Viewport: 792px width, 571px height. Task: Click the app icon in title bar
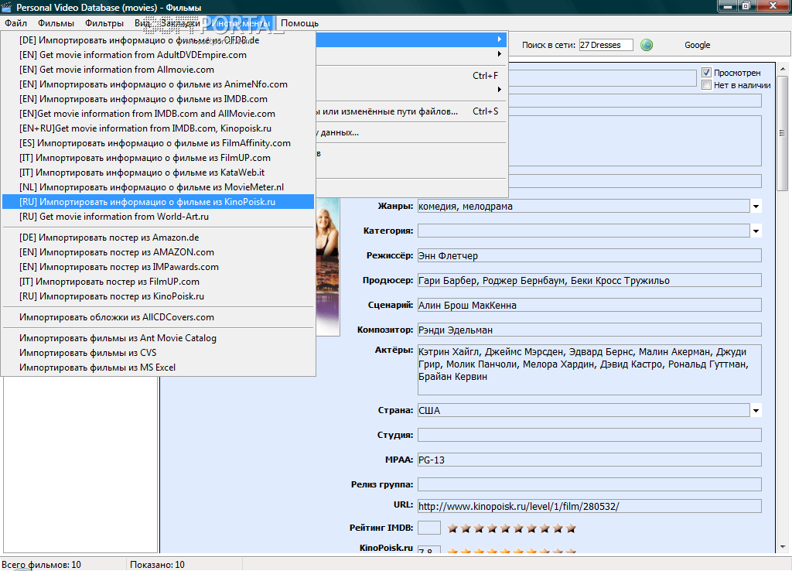click(x=6, y=7)
